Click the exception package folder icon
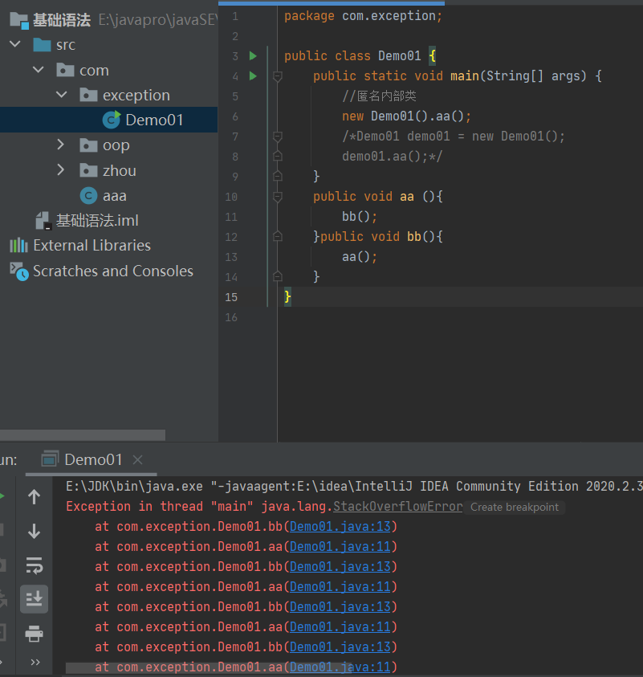Image resolution: width=643 pixels, height=677 pixels. tap(88, 95)
